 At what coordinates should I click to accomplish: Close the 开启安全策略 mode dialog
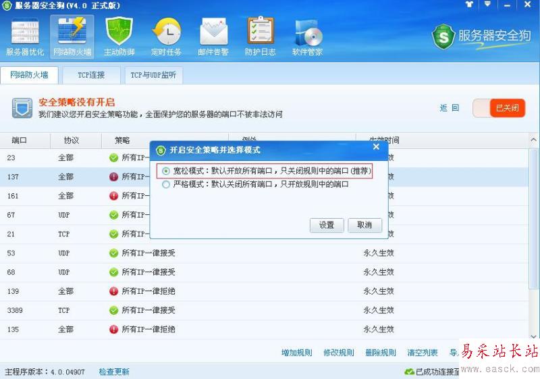coord(377,147)
